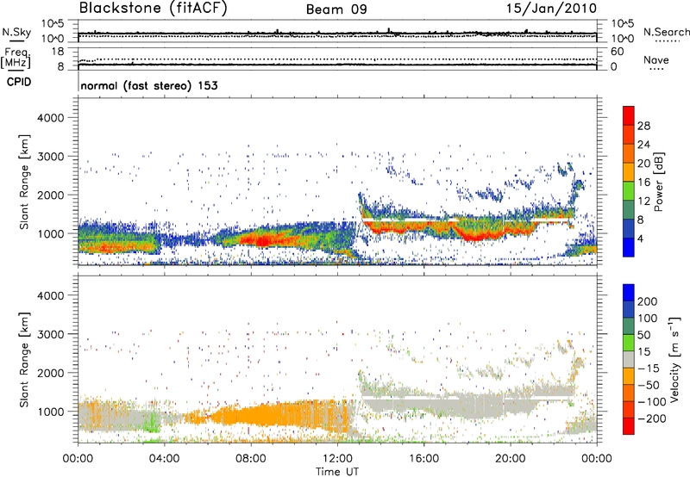Click the '1000' tick in power panel
This screenshot has height=477, width=690.
pos(50,233)
